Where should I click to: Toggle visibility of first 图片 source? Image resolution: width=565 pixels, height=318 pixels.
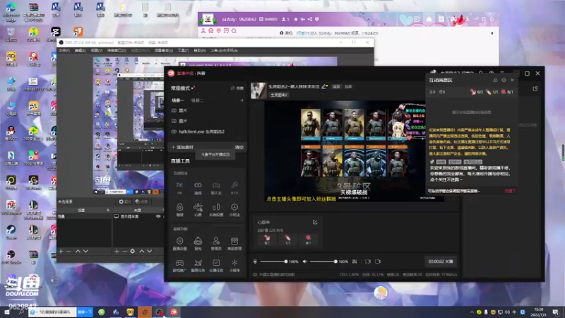[174, 110]
